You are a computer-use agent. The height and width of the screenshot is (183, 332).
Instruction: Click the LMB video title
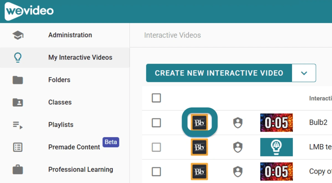320,147
